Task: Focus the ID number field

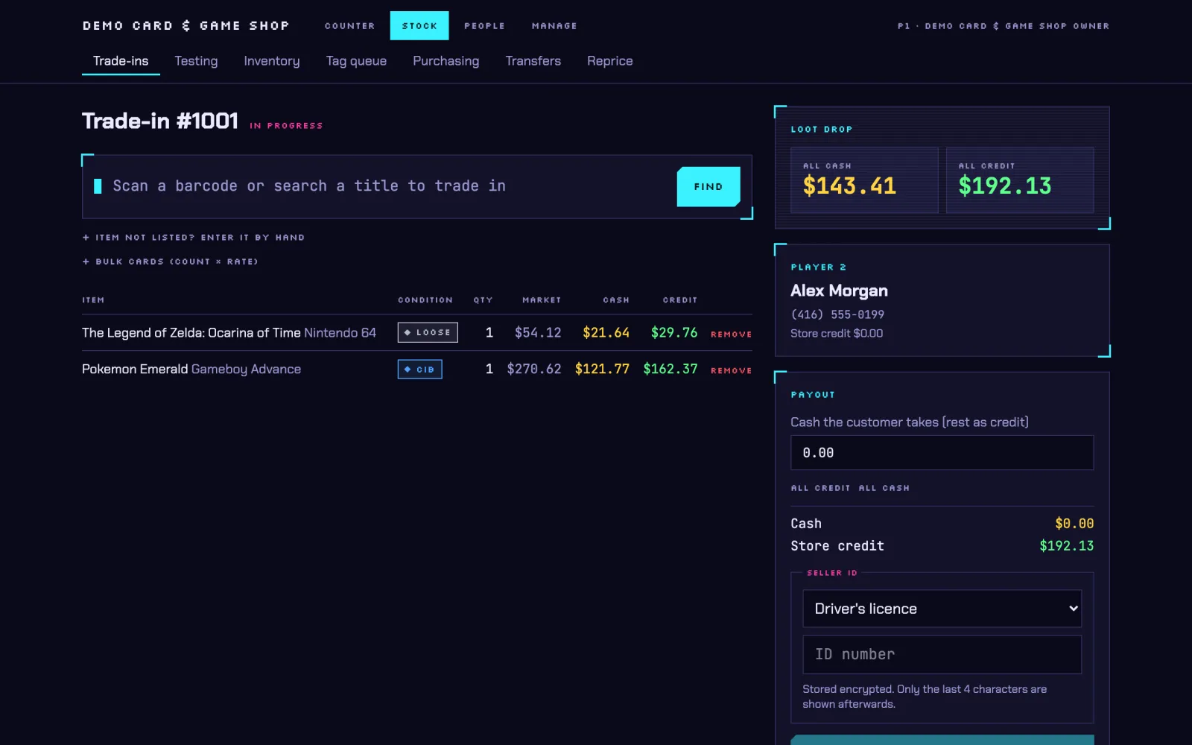Action: [942, 655]
